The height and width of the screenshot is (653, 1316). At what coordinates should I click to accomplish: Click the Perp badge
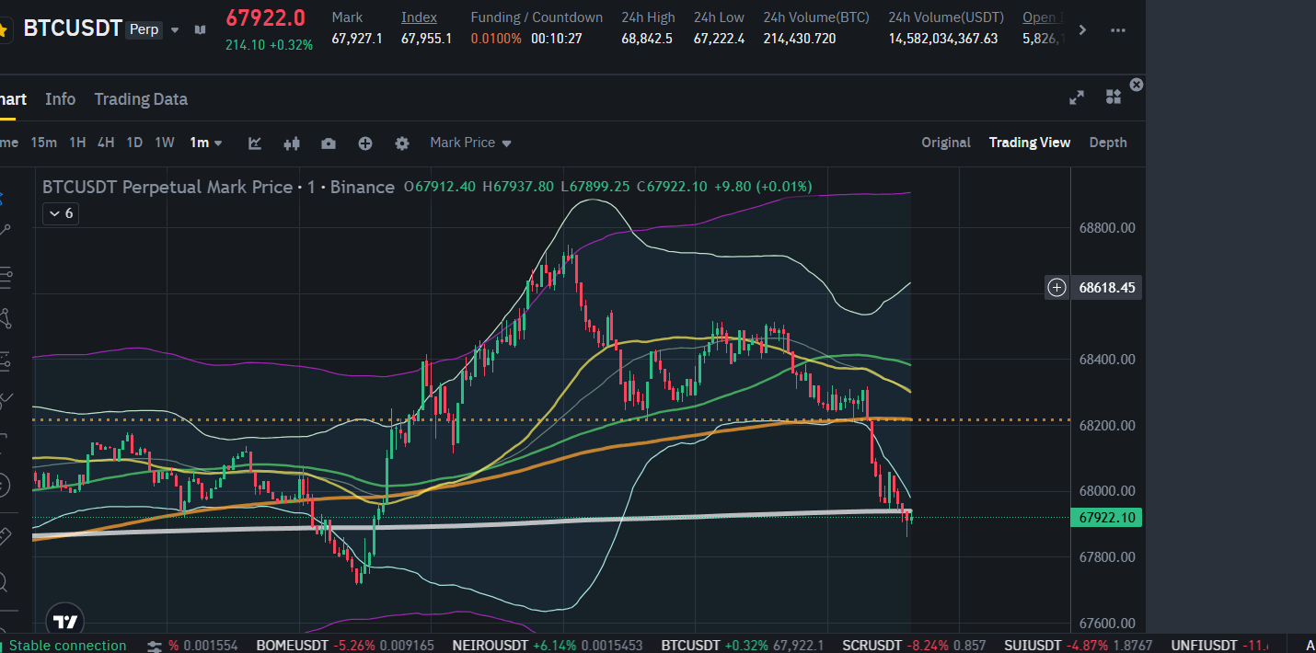click(x=144, y=29)
